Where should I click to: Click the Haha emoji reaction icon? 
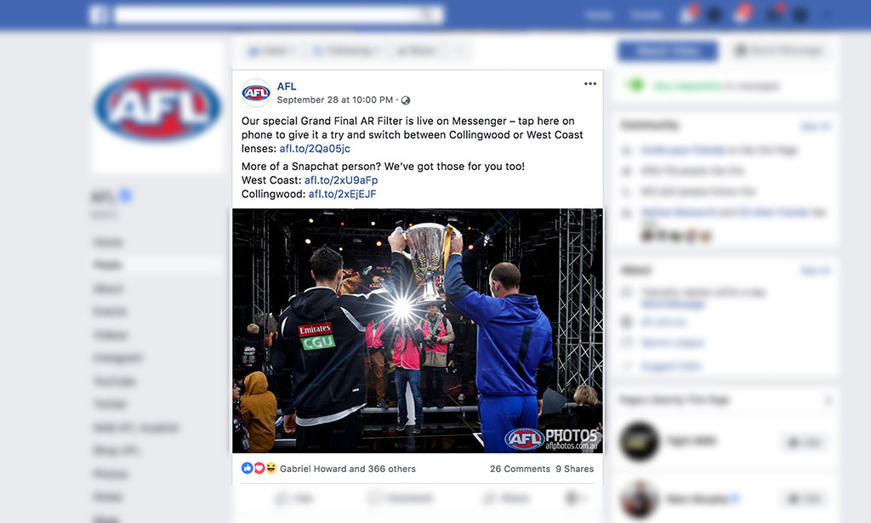point(270,468)
